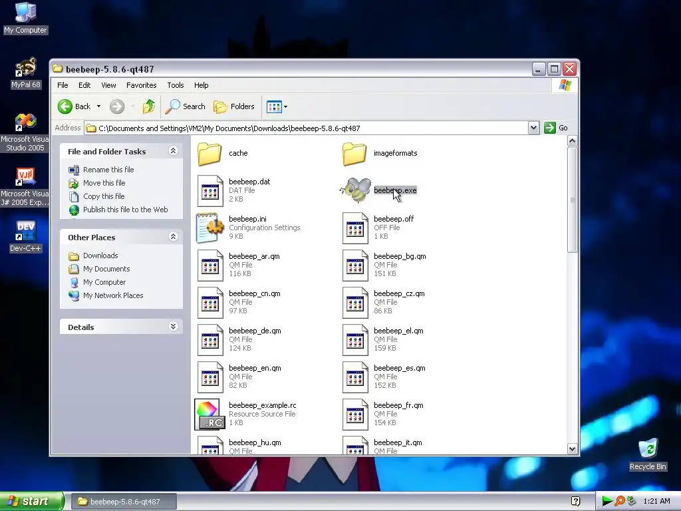Click the Start button

pos(31,501)
